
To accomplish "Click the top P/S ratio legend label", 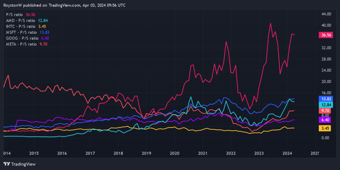I will tap(15, 14).
